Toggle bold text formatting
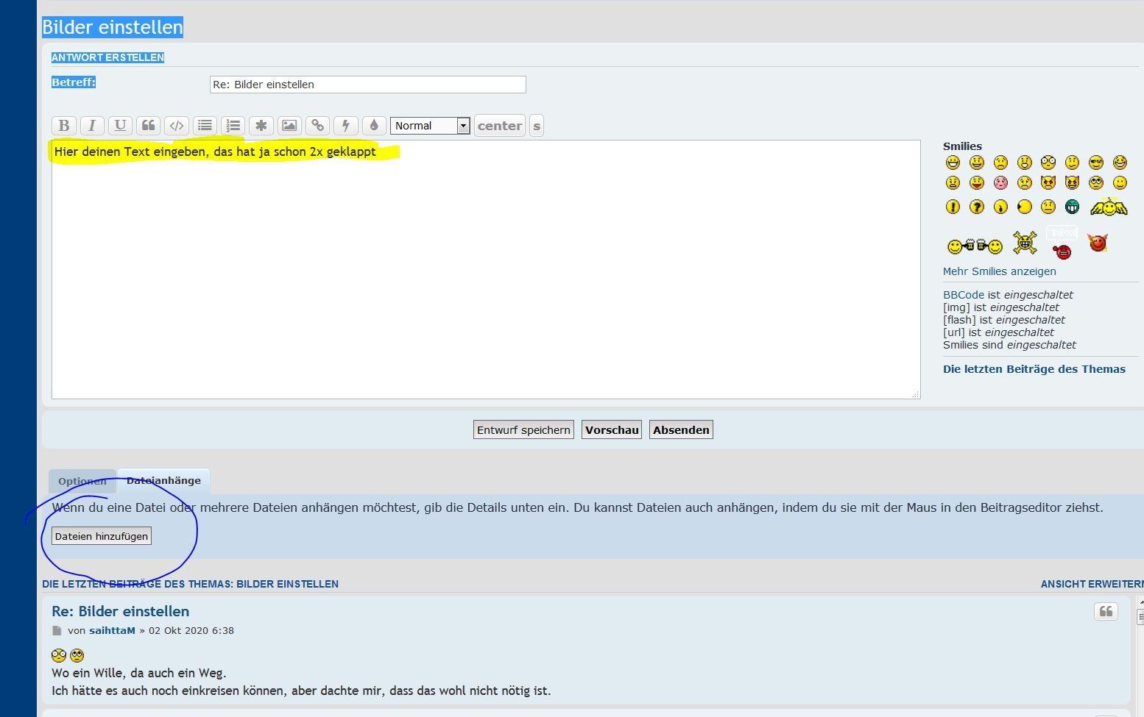 (x=64, y=126)
